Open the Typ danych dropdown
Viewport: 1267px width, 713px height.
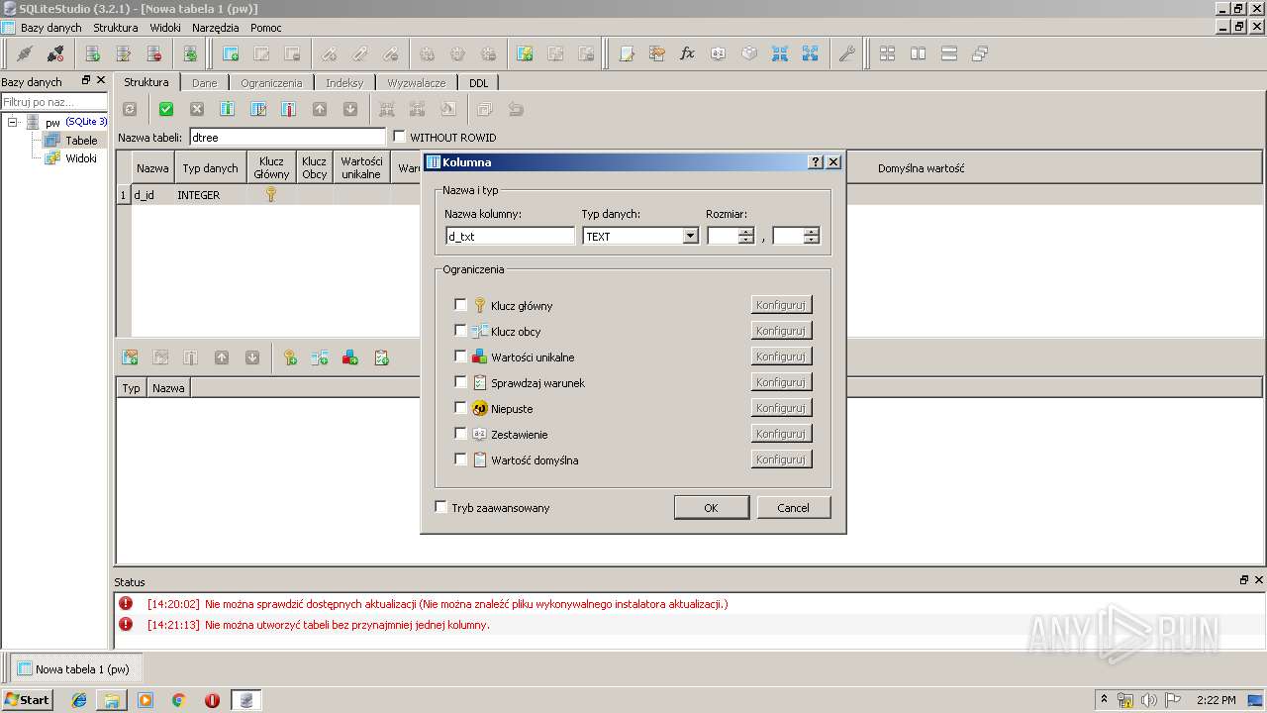pyautogui.click(x=690, y=236)
